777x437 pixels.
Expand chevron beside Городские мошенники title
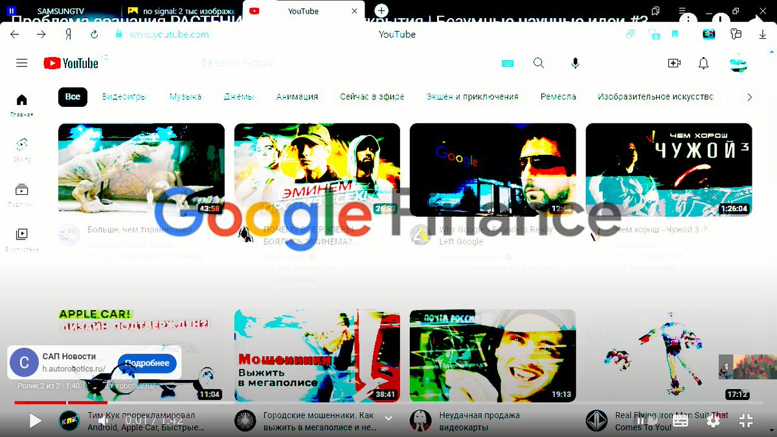click(x=388, y=419)
